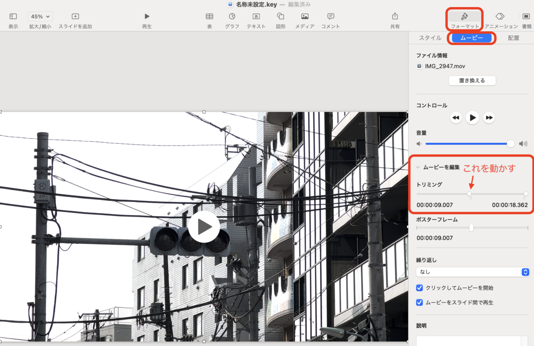534x346 pixels.
Task: Open the メディア media icon
Action: tap(305, 16)
